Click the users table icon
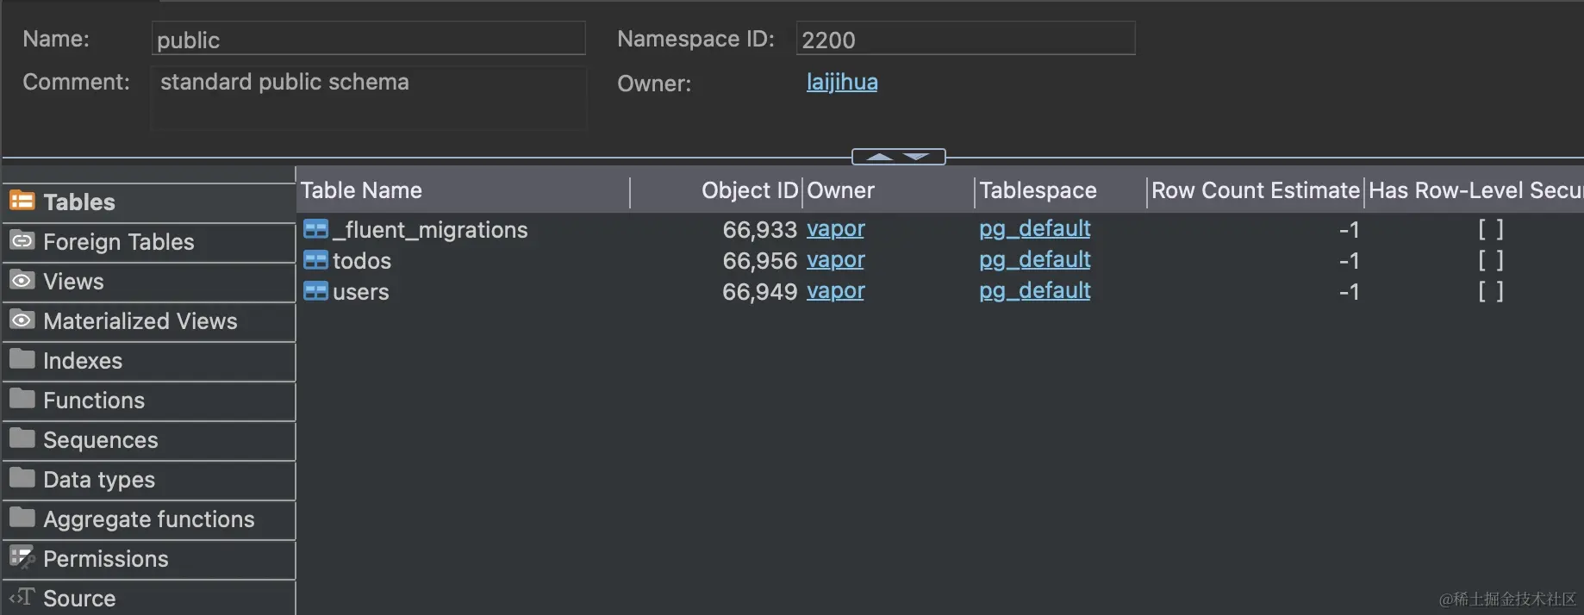The image size is (1584, 615). tap(316, 291)
